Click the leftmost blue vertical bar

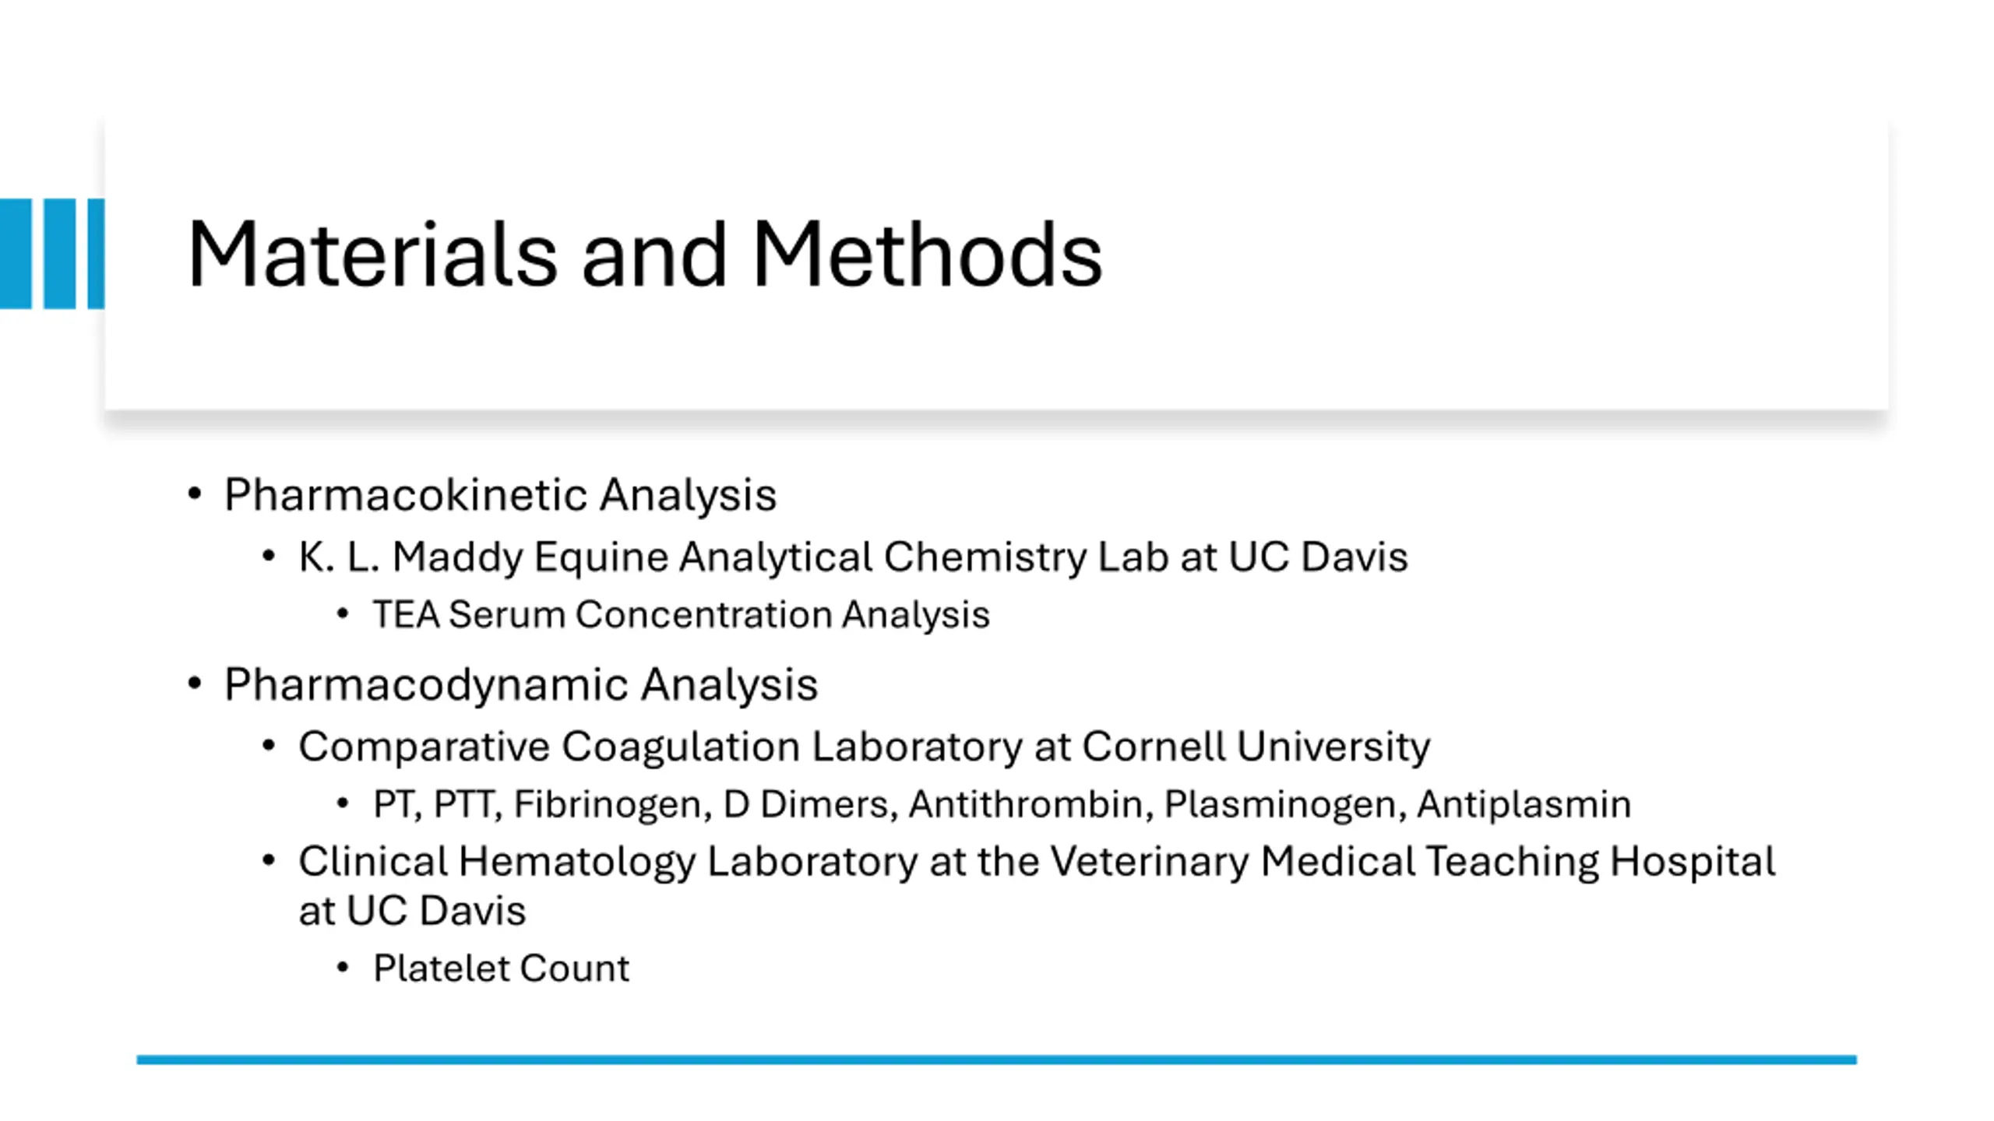[16, 254]
